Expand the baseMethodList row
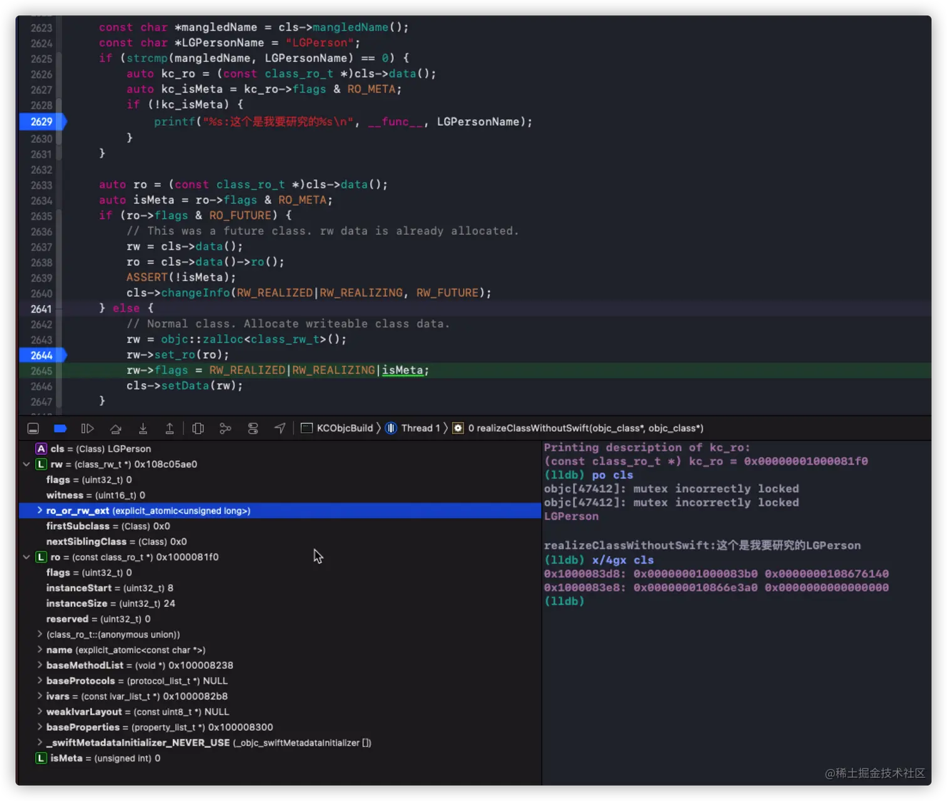947x801 pixels. click(x=39, y=665)
